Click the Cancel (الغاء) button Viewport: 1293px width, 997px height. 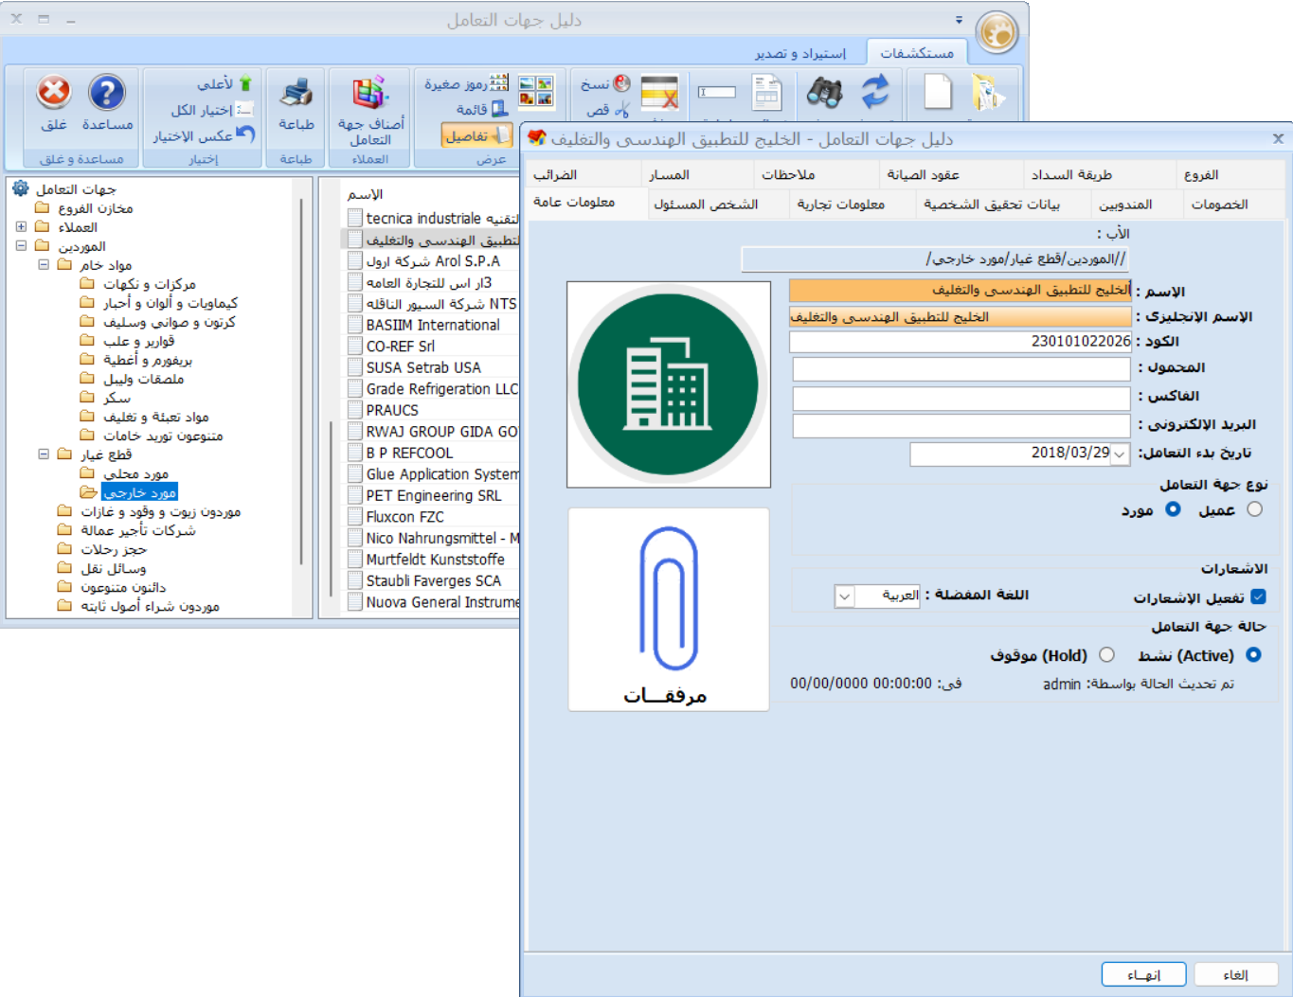point(1236,974)
